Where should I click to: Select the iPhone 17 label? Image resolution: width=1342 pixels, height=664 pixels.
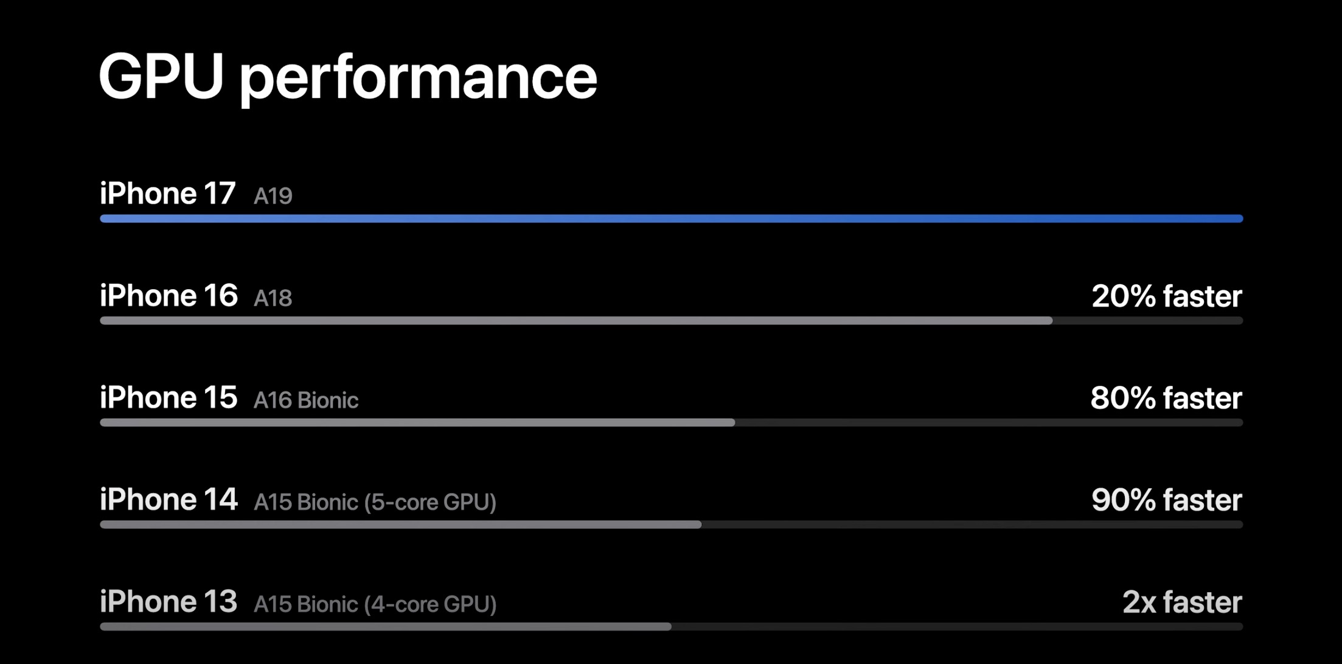click(x=167, y=194)
